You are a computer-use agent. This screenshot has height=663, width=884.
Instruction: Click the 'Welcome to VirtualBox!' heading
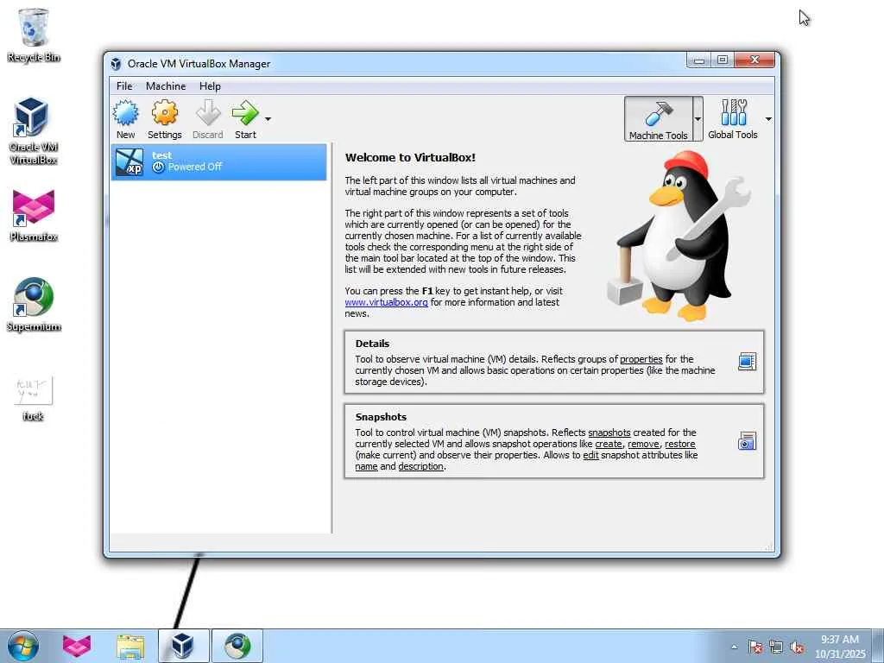click(x=410, y=157)
